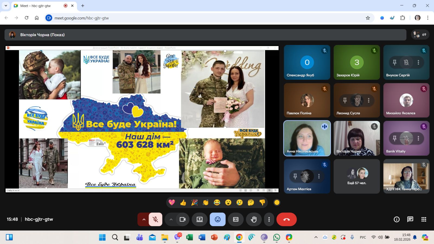Click the red Leave call button
434x244 pixels.
tap(286, 219)
